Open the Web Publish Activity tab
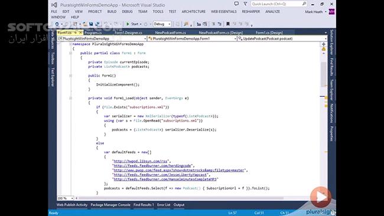Screen dimensions: 384x216 click(72, 205)
